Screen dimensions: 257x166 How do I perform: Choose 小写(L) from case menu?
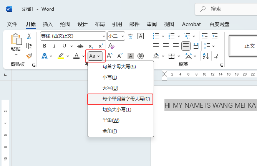coord(121,77)
